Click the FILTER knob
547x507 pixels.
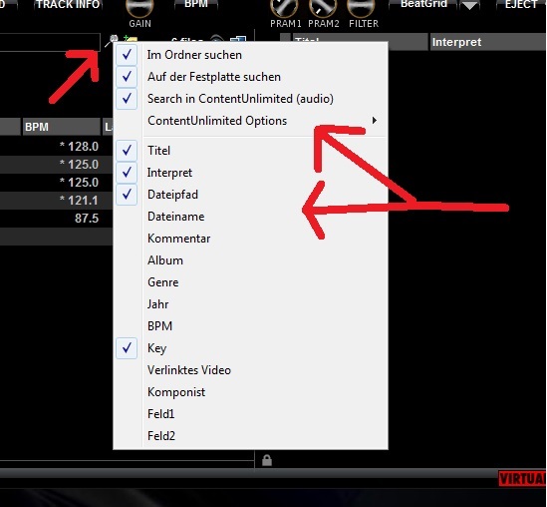tap(362, 8)
